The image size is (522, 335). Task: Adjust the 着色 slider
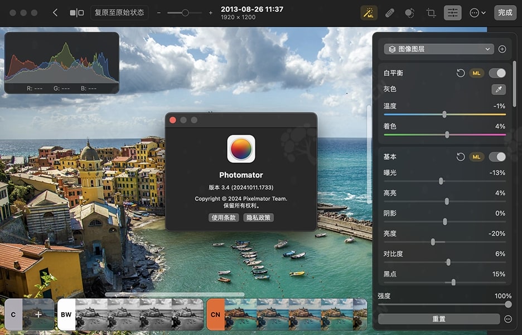[x=444, y=135]
